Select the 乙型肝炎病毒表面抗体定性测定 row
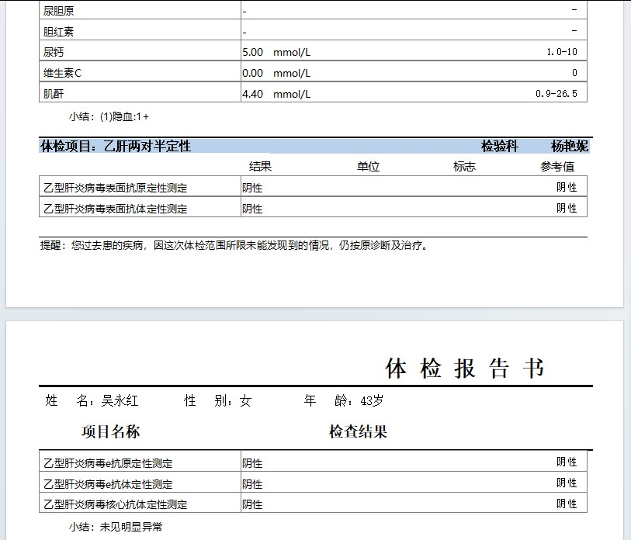The width and height of the screenshot is (631, 540). click(x=116, y=209)
